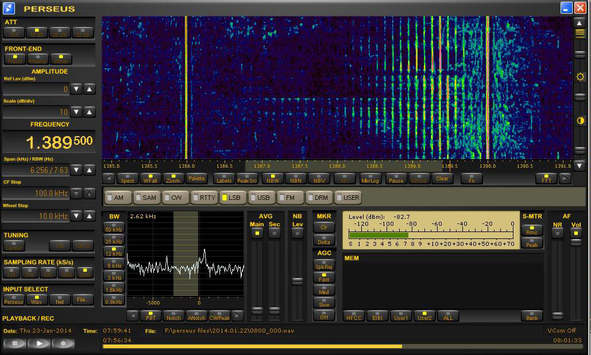Switch S-meter to Peak mode
Image resolution: width=591 pixels, height=355 pixels.
(532, 244)
